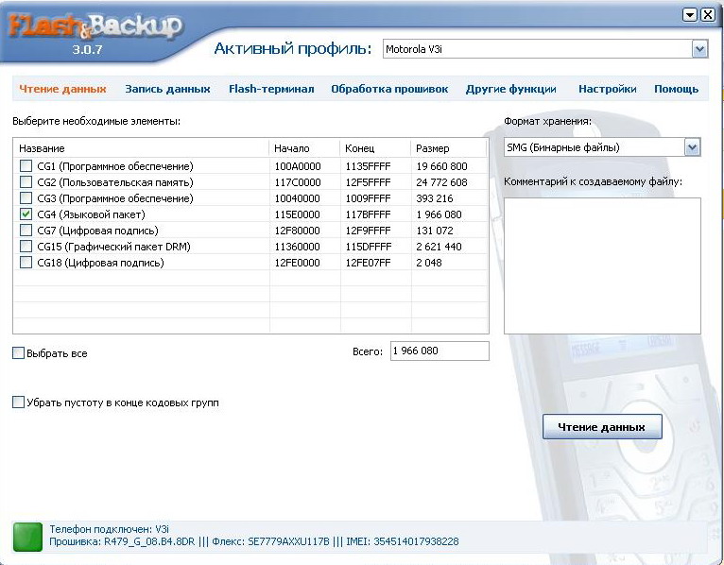This screenshot has width=724, height=565.
Task: Check CG7 (Цифровая подпись) checkbox
Action: point(26,230)
